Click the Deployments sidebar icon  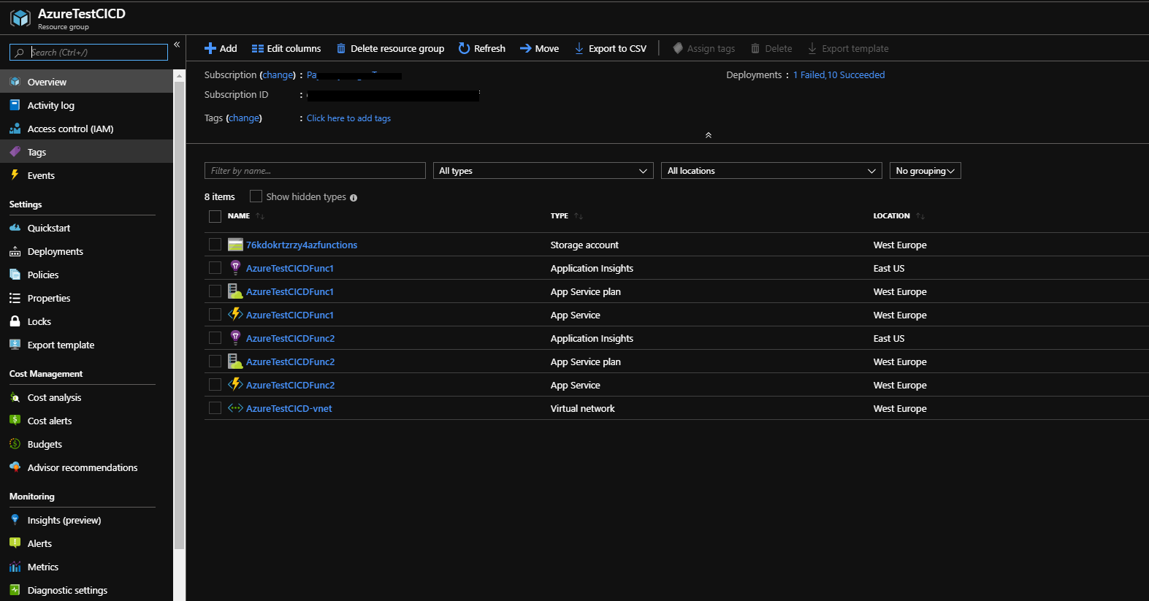click(x=15, y=251)
